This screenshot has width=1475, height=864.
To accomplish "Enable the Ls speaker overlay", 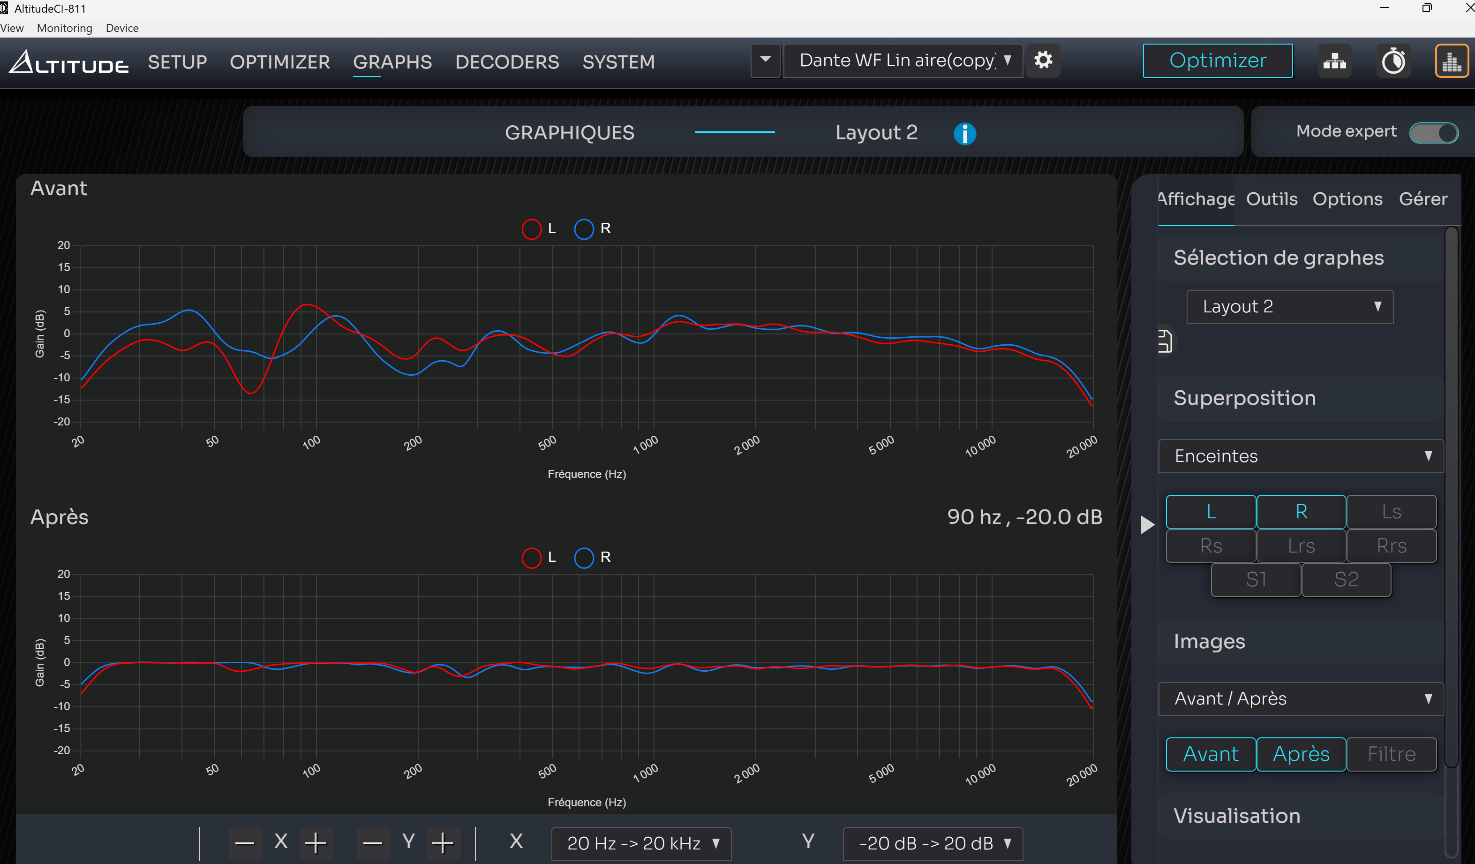I will (x=1391, y=512).
